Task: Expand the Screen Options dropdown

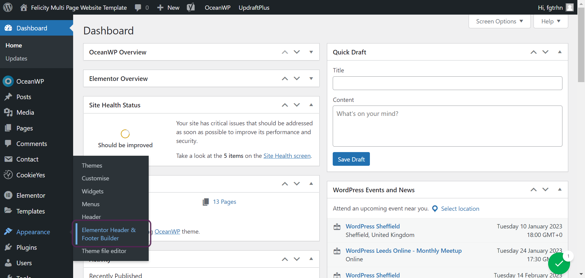Action: point(499,21)
